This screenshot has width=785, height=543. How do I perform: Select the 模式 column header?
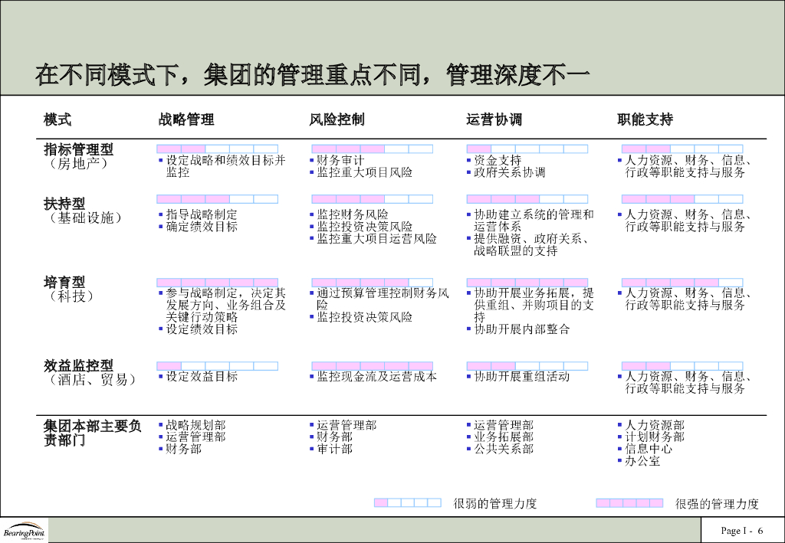(x=51, y=119)
